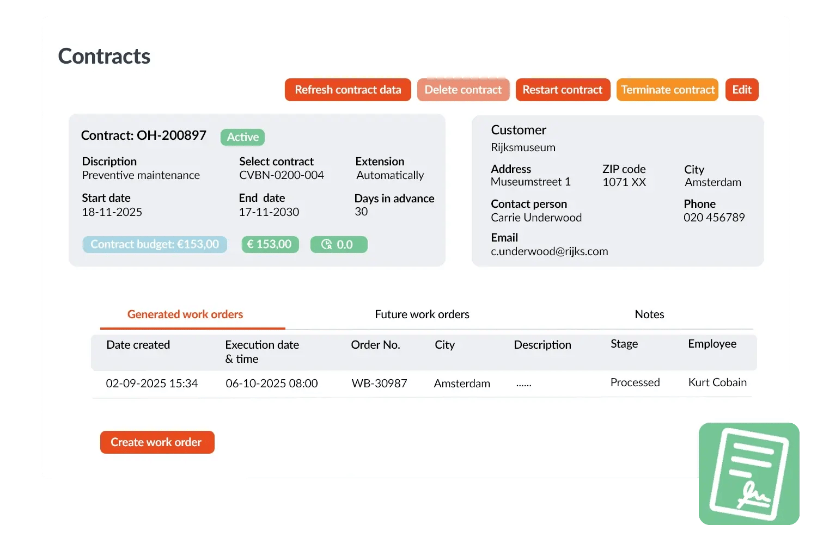Image resolution: width=817 pixels, height=544 pixels.
Task: Click Create work order button
Action: 157,442
